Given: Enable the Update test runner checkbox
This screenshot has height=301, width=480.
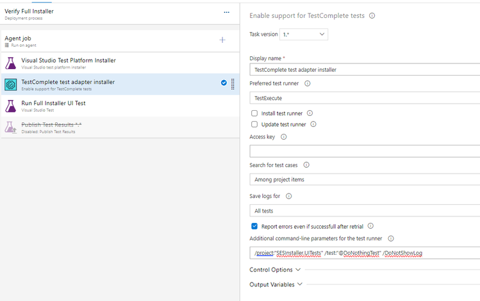Looking at the screenshot, I should [254, 124].
